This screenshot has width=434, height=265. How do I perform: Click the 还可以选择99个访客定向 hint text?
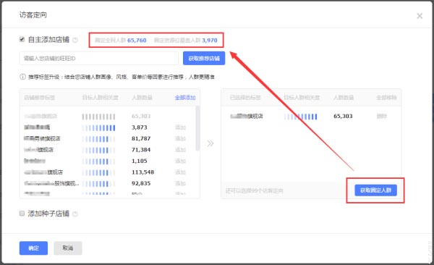pyautogui.click(x=254, y=190)
